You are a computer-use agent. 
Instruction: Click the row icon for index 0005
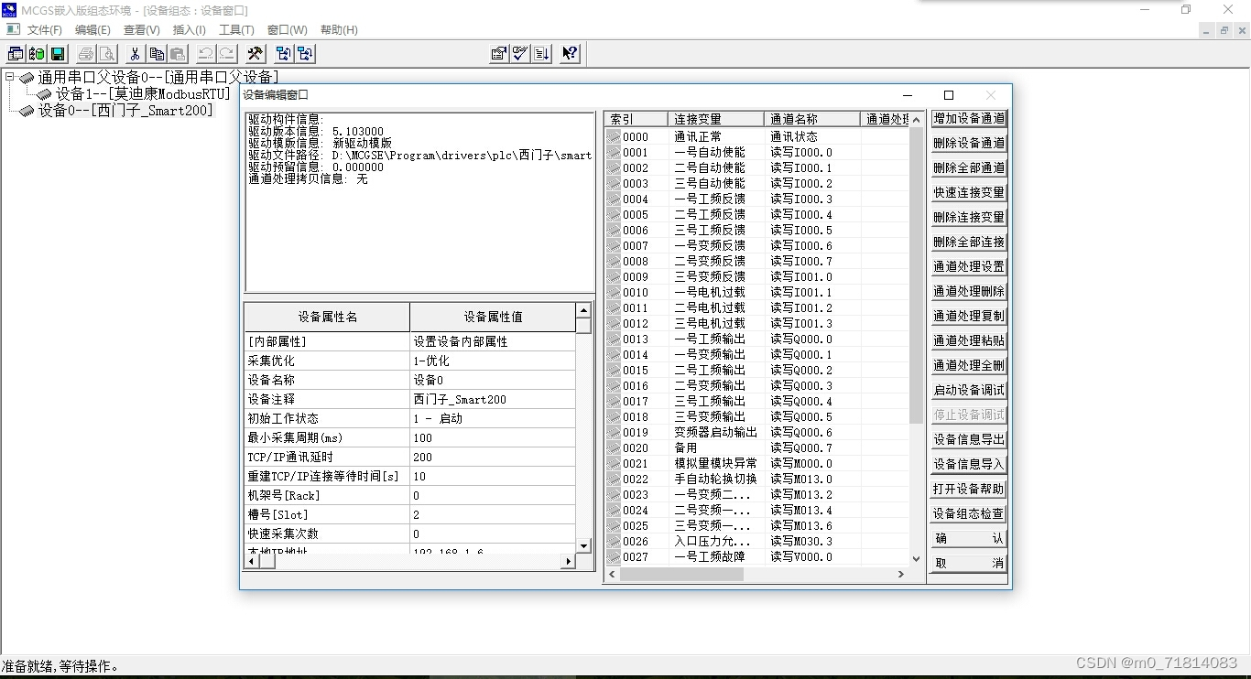(614, 214)
